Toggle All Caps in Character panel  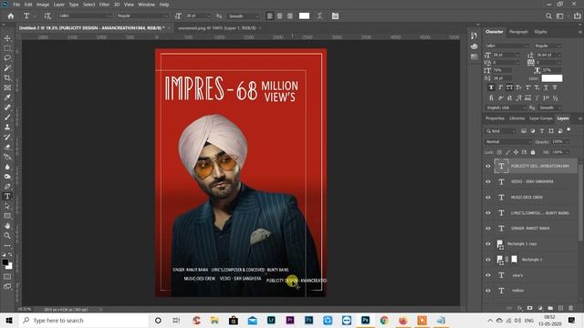509,87
